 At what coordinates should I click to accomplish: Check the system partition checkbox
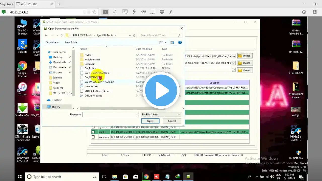tap(93, 127)
